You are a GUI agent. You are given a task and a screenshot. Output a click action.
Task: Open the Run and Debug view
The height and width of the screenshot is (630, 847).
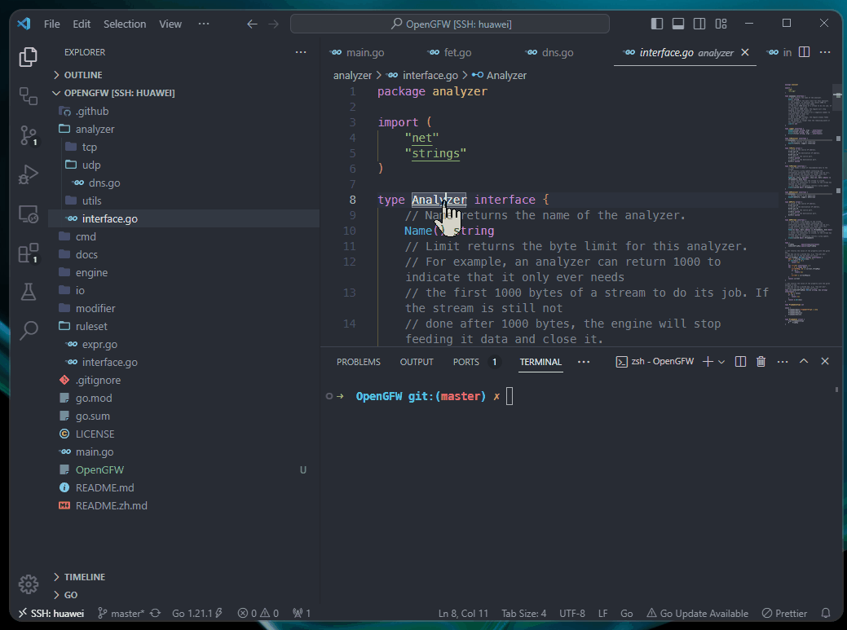tap(29, 174)
